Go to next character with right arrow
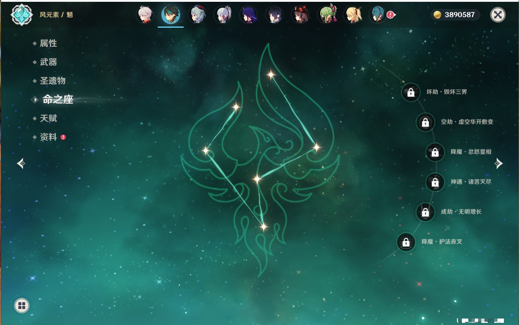The height and width of the screenshot is (325, 519). click(x=499, y=163)
